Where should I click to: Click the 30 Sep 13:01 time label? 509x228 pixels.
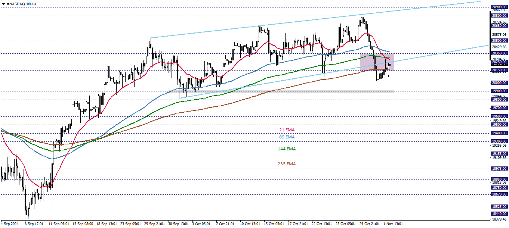pyautogui.click(x=178, y=224)
